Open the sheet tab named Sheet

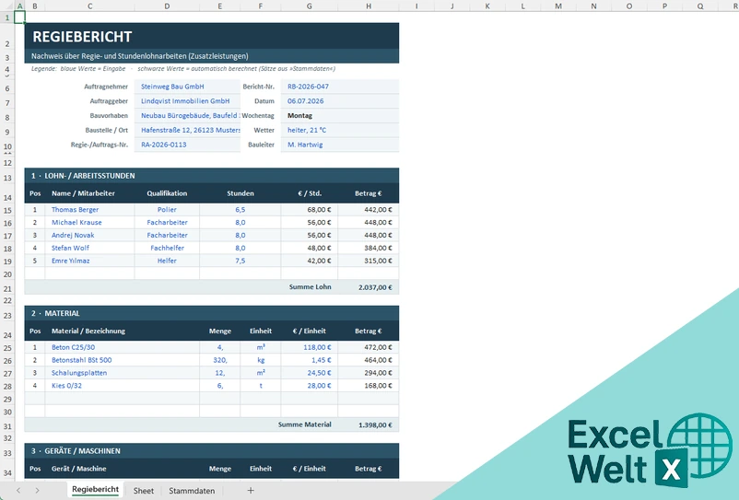pyautogui.click(x=143, y=491)
